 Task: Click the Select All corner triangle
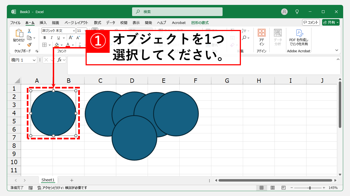17,81
